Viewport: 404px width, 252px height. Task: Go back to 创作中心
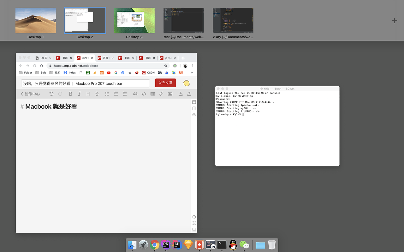point(30,94)
